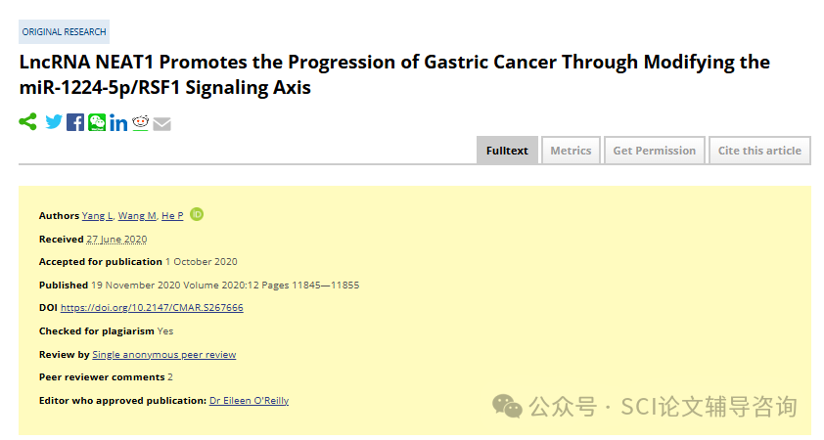Click the received date 27 June 2020
Viewport: 824px width, 440px height.
[x=116, y=240]
